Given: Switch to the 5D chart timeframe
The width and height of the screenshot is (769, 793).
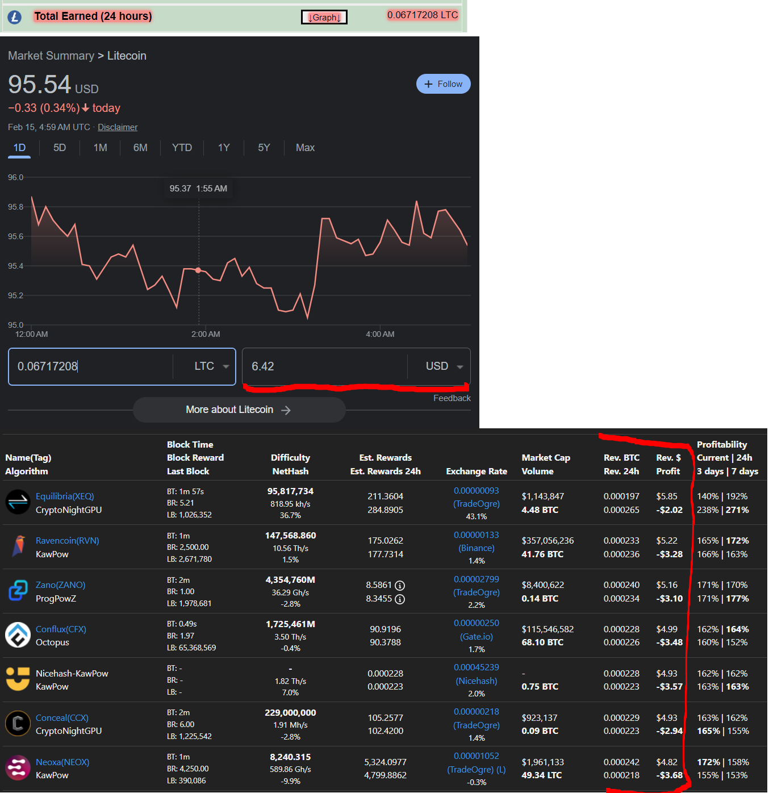Looking at the screenshot, I should point(59,148).
